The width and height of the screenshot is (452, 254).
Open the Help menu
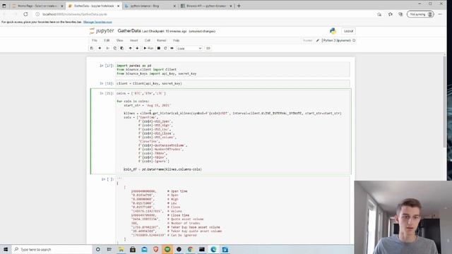click(x=176, y=41)
